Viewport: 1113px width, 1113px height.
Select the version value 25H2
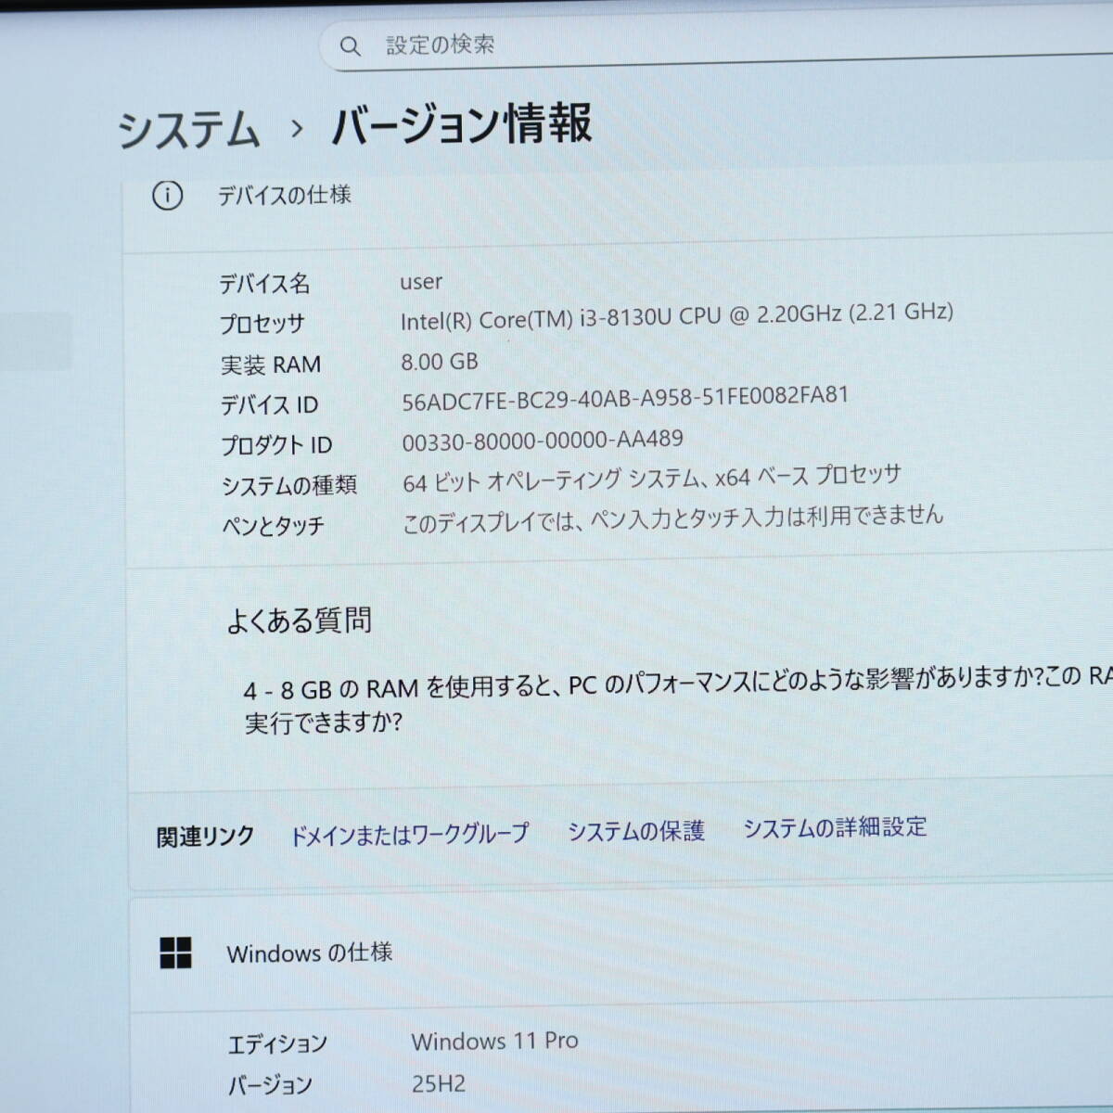(439, 1082)
